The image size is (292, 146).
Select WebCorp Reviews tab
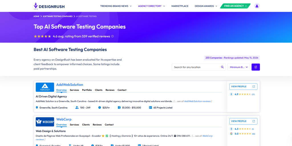coord(97,125)
